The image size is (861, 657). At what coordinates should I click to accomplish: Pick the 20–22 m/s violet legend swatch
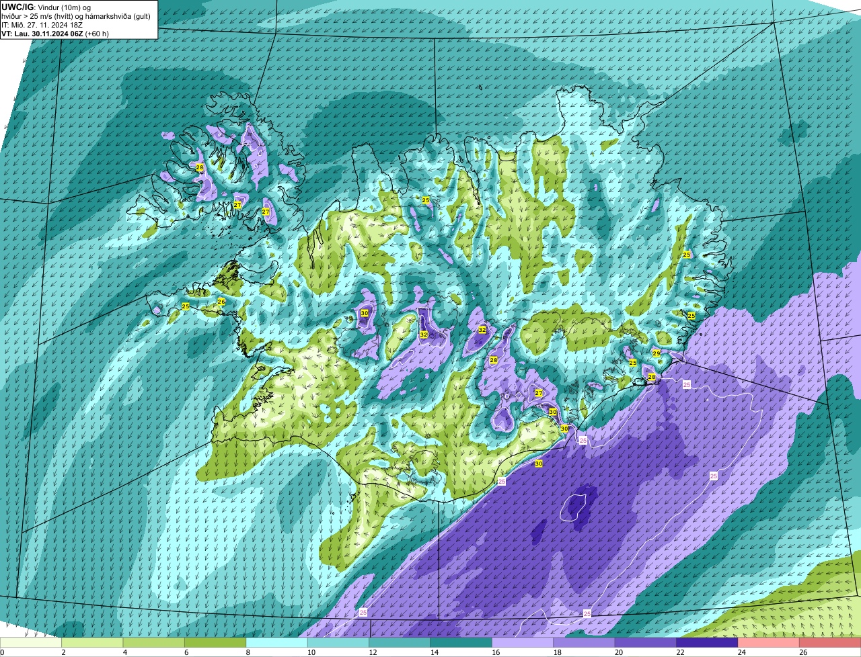tap(646, 642)
